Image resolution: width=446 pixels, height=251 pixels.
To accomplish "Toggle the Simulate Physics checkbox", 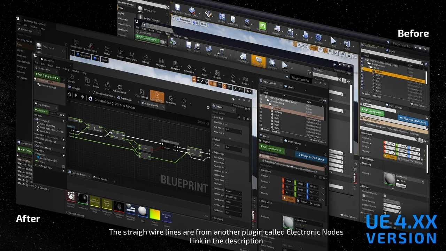I will (385, 196).
